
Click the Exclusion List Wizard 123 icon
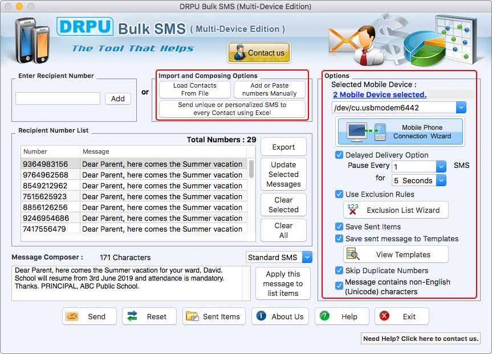pos(353,209)
